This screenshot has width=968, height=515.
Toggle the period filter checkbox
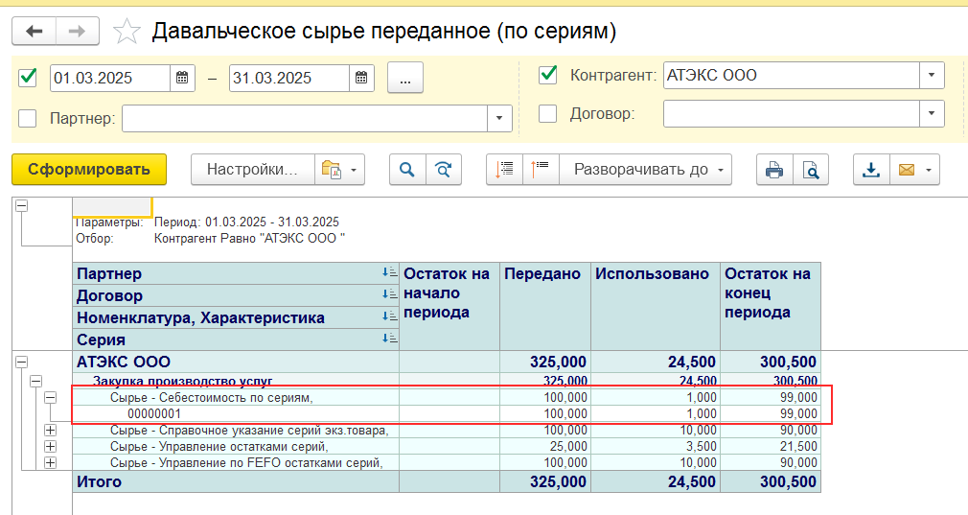[x=28, y=77]
